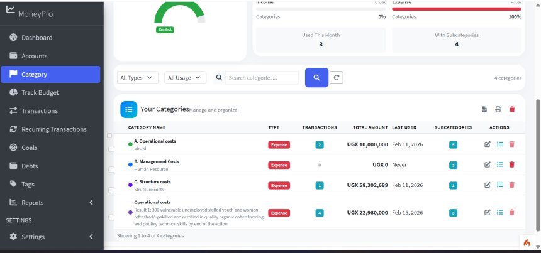The width and height of the screenshot is (541, 253).
Task: Open the All Types filter dropdown
Action: tap(138, 78)
